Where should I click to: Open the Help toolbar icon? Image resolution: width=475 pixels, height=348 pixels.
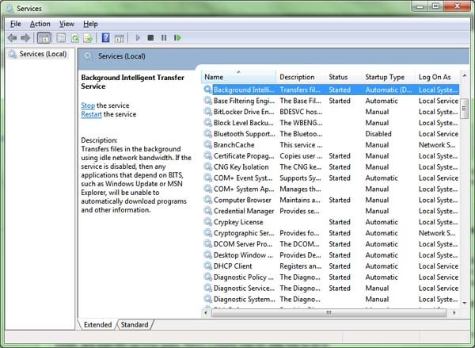click(106, 38)
